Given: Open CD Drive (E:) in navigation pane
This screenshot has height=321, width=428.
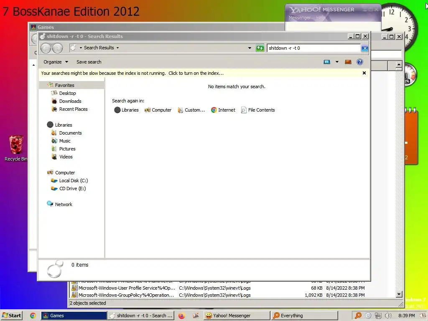Looking at the screenshot, I should click(72, 189).
